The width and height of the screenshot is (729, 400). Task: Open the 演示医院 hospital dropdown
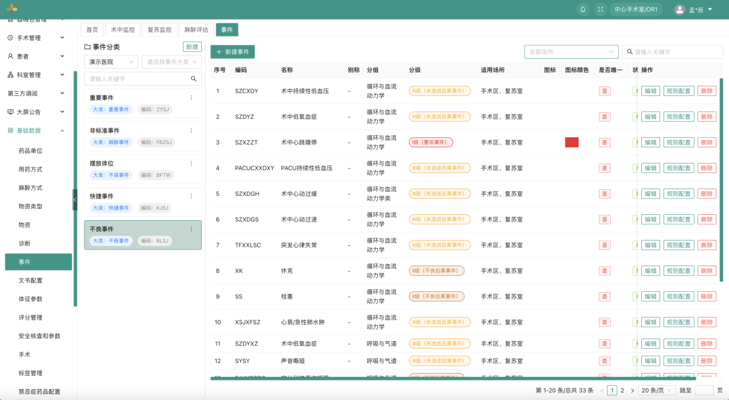(111, 62)
